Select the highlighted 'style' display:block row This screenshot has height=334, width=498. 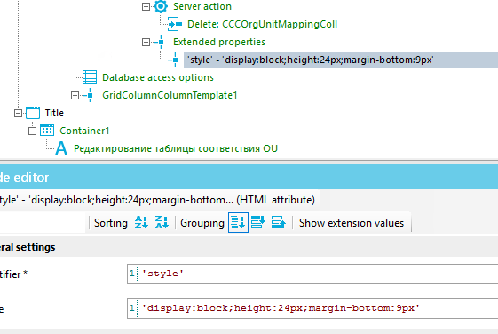pyautogui.click(x=341, y=60)
